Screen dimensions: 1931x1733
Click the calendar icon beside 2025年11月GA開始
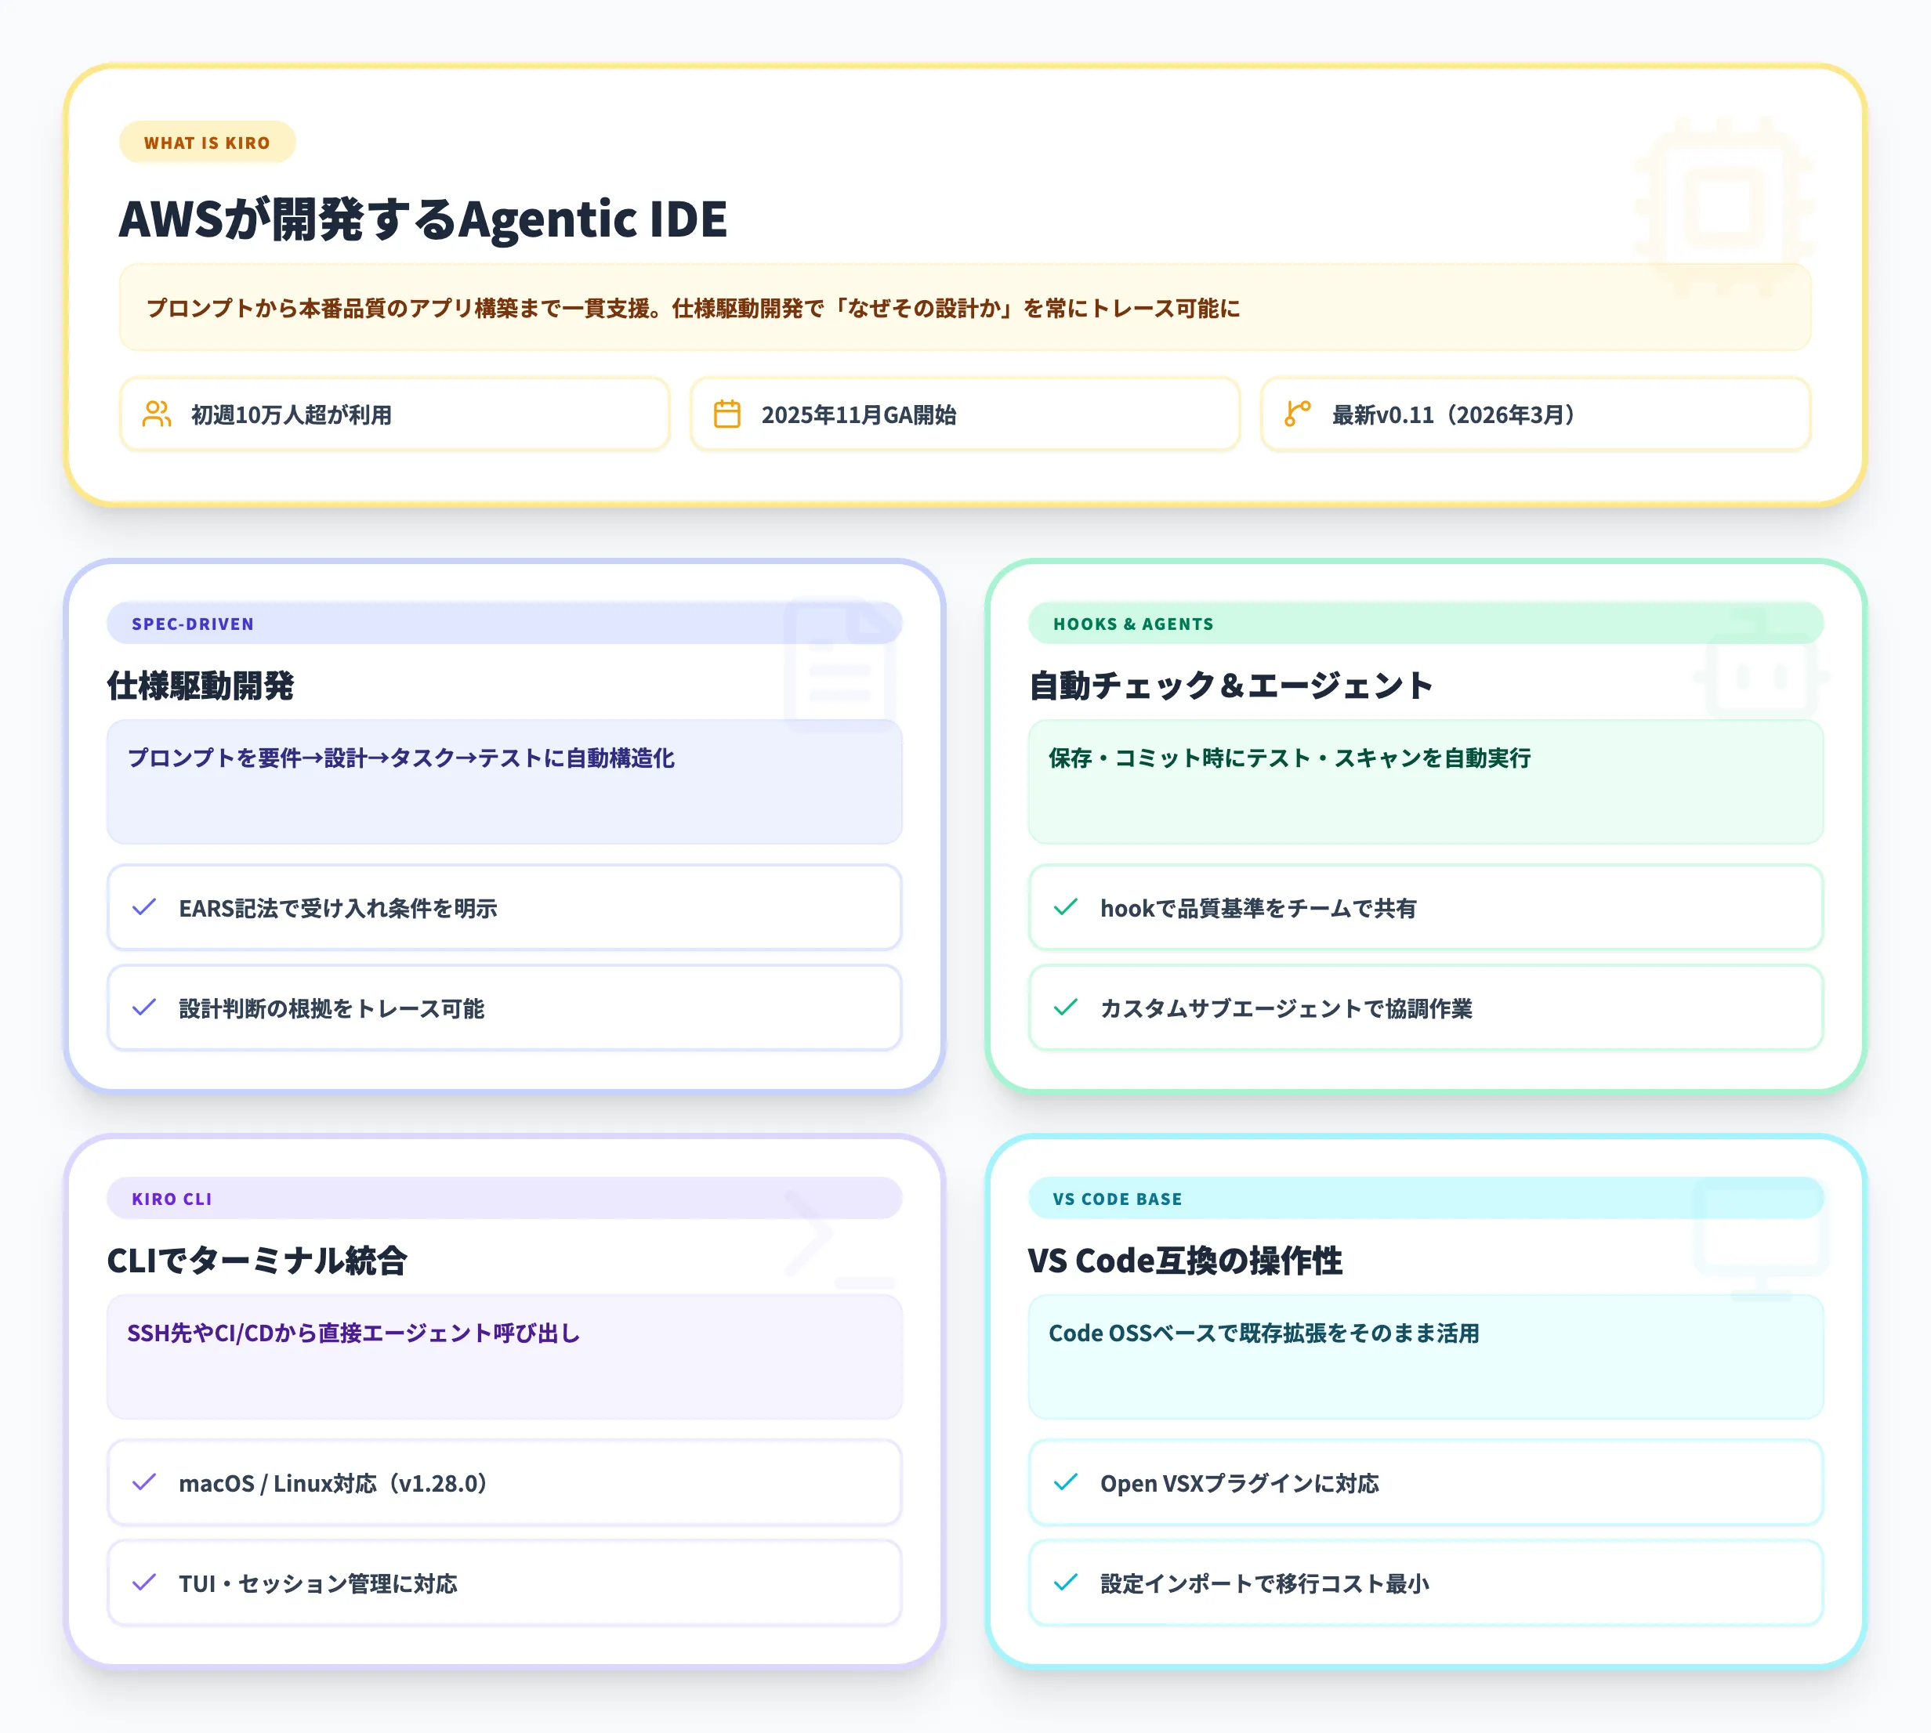pyautogui.click(x=726, y=414)
